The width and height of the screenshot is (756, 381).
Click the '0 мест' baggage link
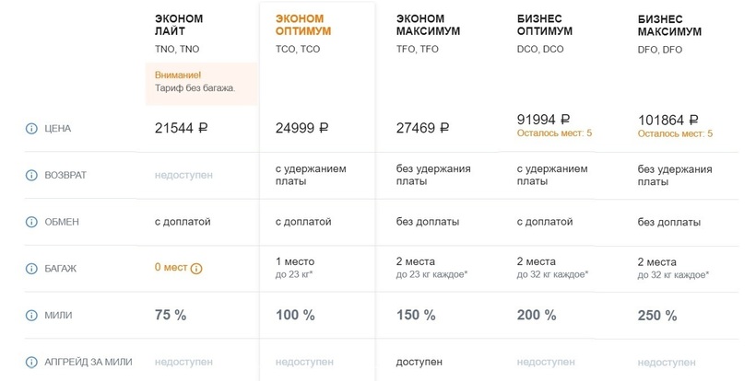click(x=171, y=268)
